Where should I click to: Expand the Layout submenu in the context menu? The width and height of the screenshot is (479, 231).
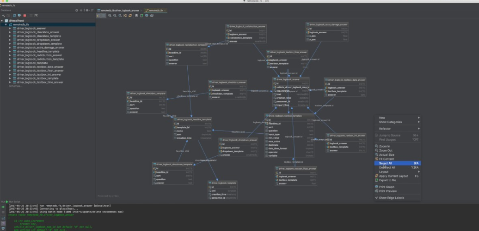tap(398, 172)
